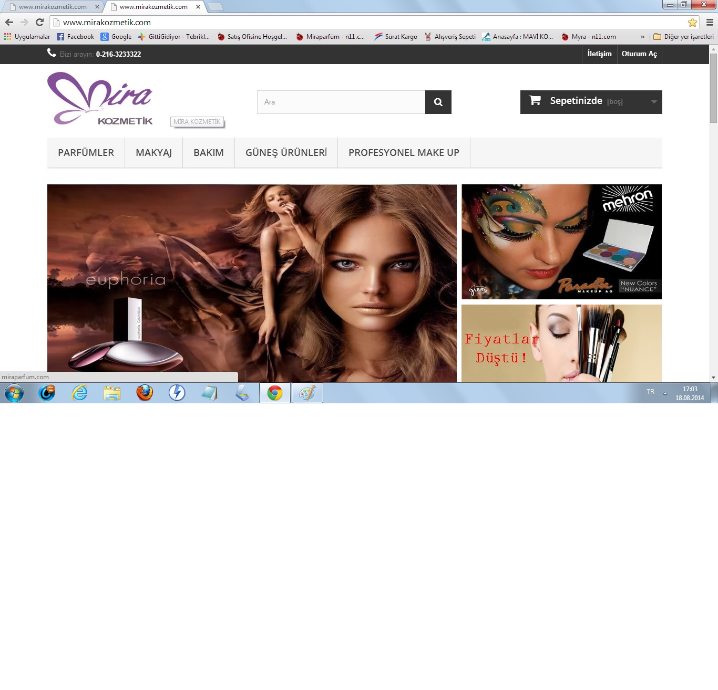Launch Firefox from the taskbar

pos(145,393)
